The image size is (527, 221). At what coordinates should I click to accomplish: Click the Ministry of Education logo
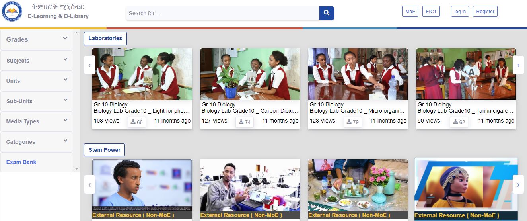[11, 12]
